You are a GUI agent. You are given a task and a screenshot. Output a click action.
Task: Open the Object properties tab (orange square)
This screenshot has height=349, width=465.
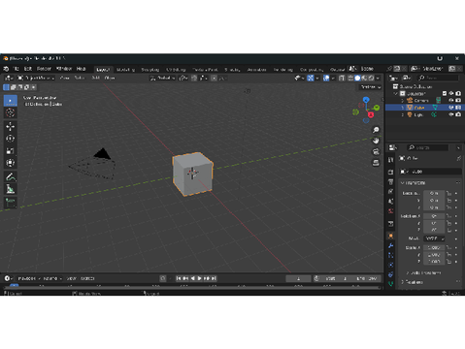click(391, 236)
